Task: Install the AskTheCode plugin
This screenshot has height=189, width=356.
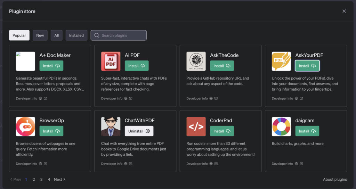Action: click(222, 66)
